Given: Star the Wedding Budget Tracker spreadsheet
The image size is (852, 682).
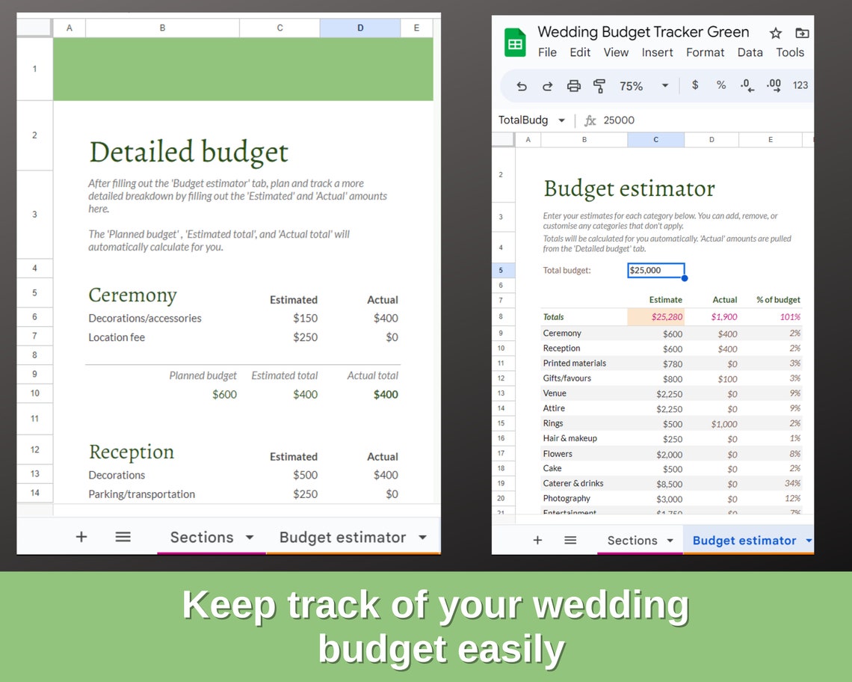Looking at the screenshot, I should [776, 33].
